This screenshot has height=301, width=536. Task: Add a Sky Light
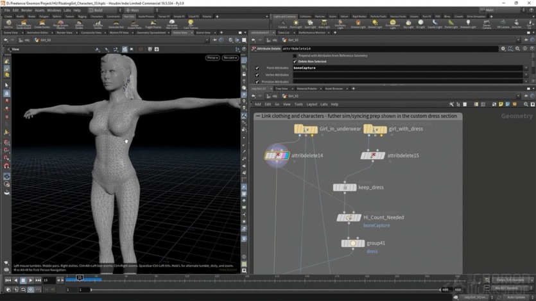tap(408, 24)
